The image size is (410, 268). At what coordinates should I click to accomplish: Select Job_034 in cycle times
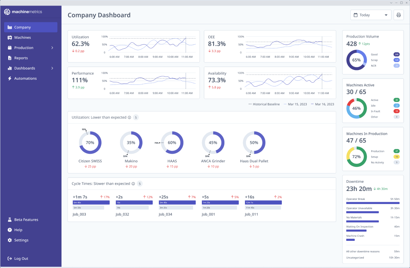coord(177,205)
